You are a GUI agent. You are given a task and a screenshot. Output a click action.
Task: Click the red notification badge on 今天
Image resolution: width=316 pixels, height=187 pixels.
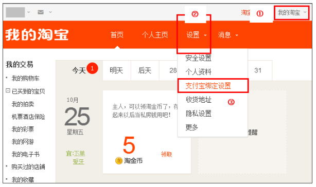pos(92,68)
